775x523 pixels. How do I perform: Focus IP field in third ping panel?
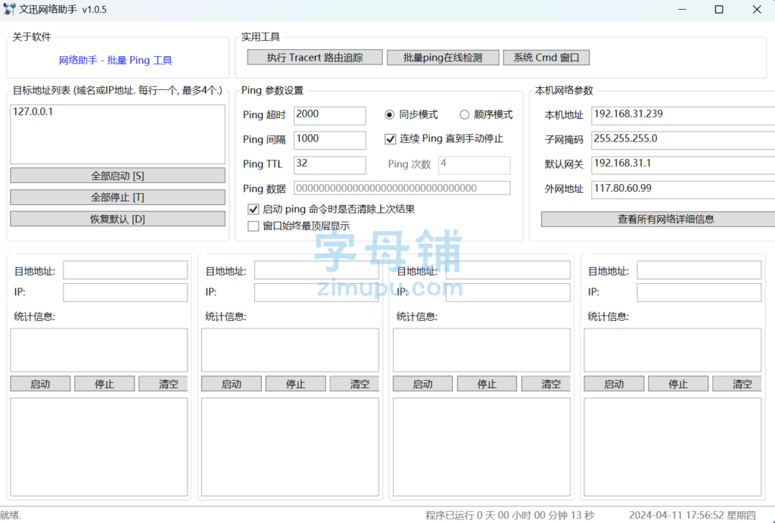[x=508, y=293]
